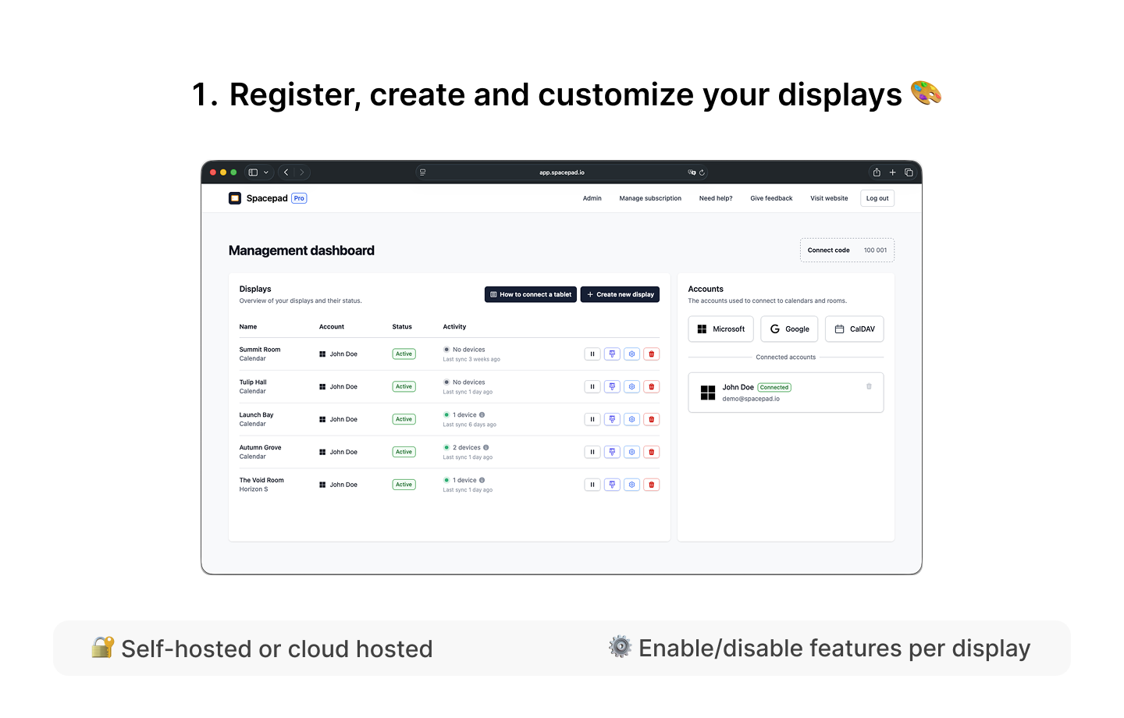Connect a Microsoft account
The image size is (1124, 718).
coord(721,329)
